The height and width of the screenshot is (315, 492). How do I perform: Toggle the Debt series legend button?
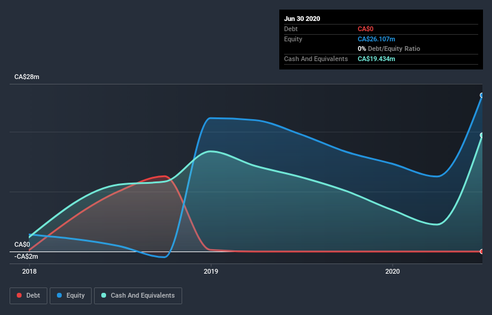[28, 296]
